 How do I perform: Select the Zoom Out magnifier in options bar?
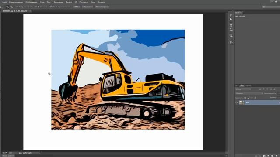(11, 7)
